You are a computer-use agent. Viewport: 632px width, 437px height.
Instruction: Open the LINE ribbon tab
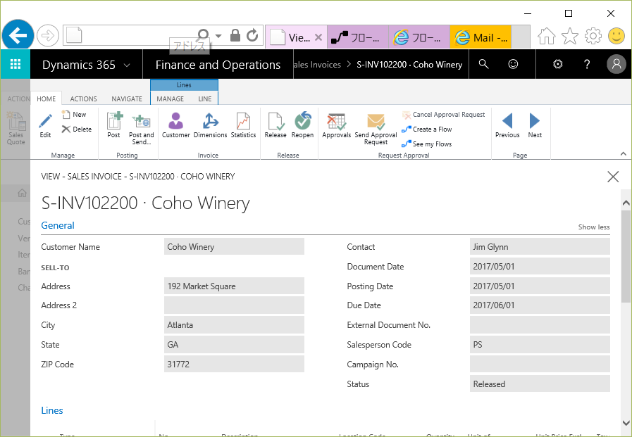tap(205, 99)
